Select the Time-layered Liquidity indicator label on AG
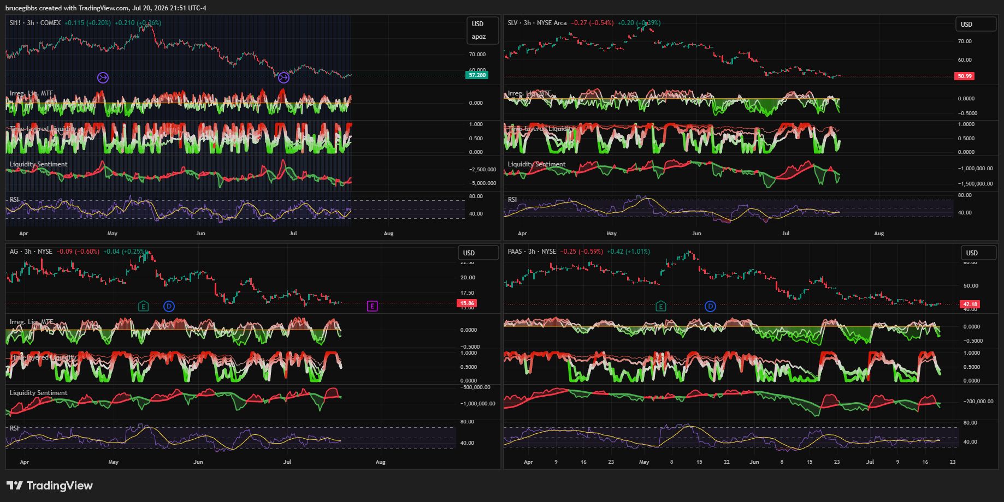1004x502 pixels. (43, 357)
